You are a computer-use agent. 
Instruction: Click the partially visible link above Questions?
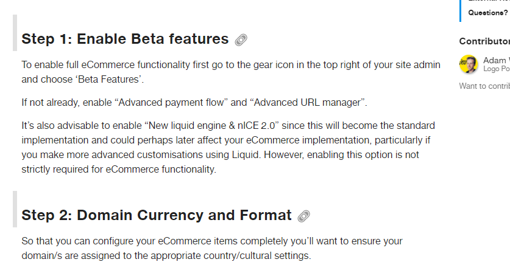489,1
